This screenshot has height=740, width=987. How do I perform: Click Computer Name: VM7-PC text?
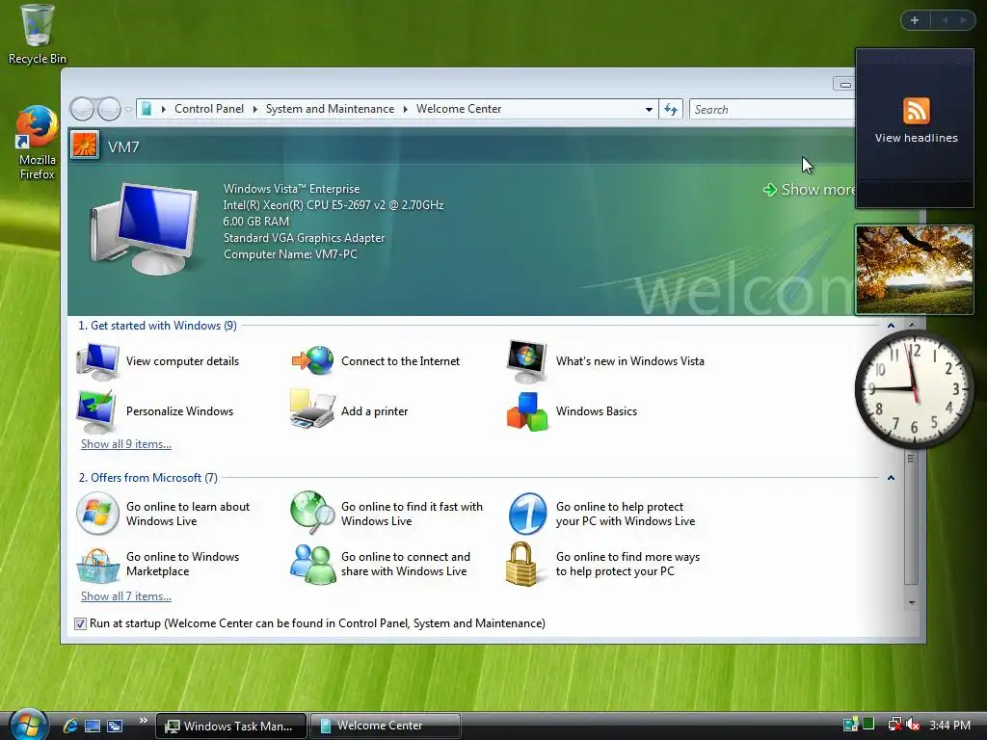point(290,254)
